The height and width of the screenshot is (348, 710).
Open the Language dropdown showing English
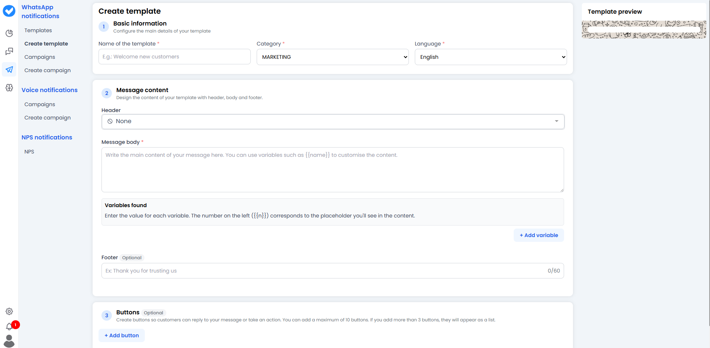pos(490,57)
